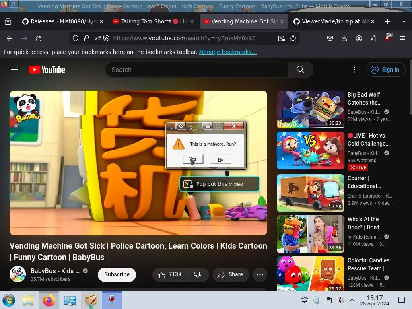
Task: Click the YouTube search magnifier button
Action: point(300,70)
